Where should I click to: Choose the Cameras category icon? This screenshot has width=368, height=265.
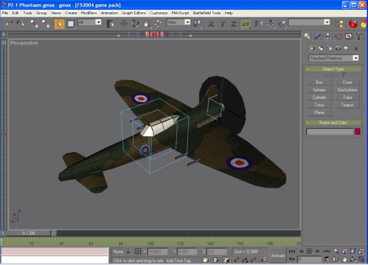[x=338, y=48]
